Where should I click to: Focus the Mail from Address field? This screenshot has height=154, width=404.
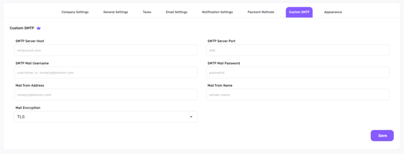[106, 95]
